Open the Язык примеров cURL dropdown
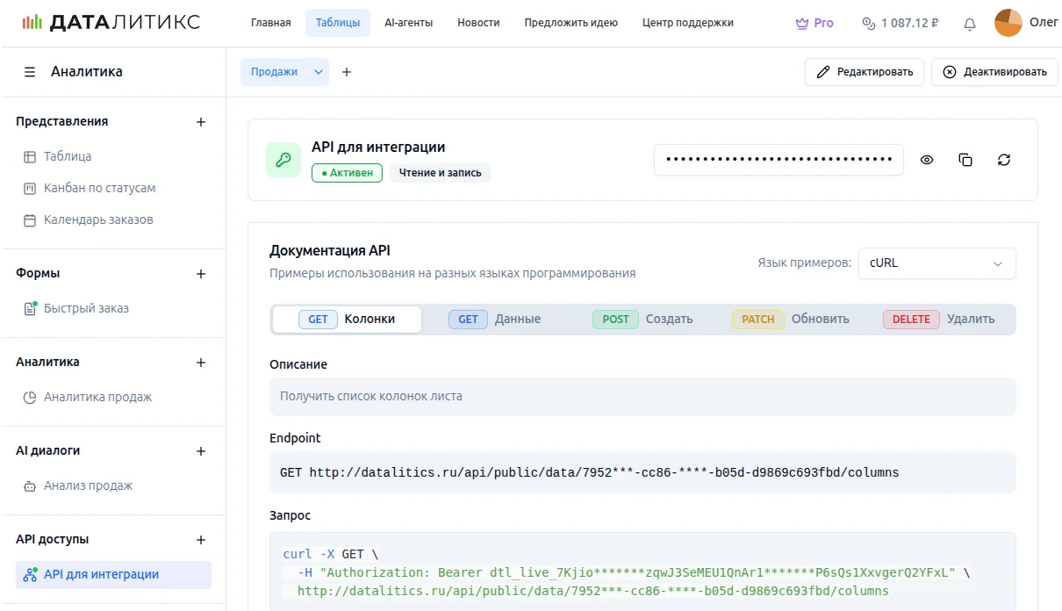1062x611 pixels. pyautogui.click(x=936, y=262)
